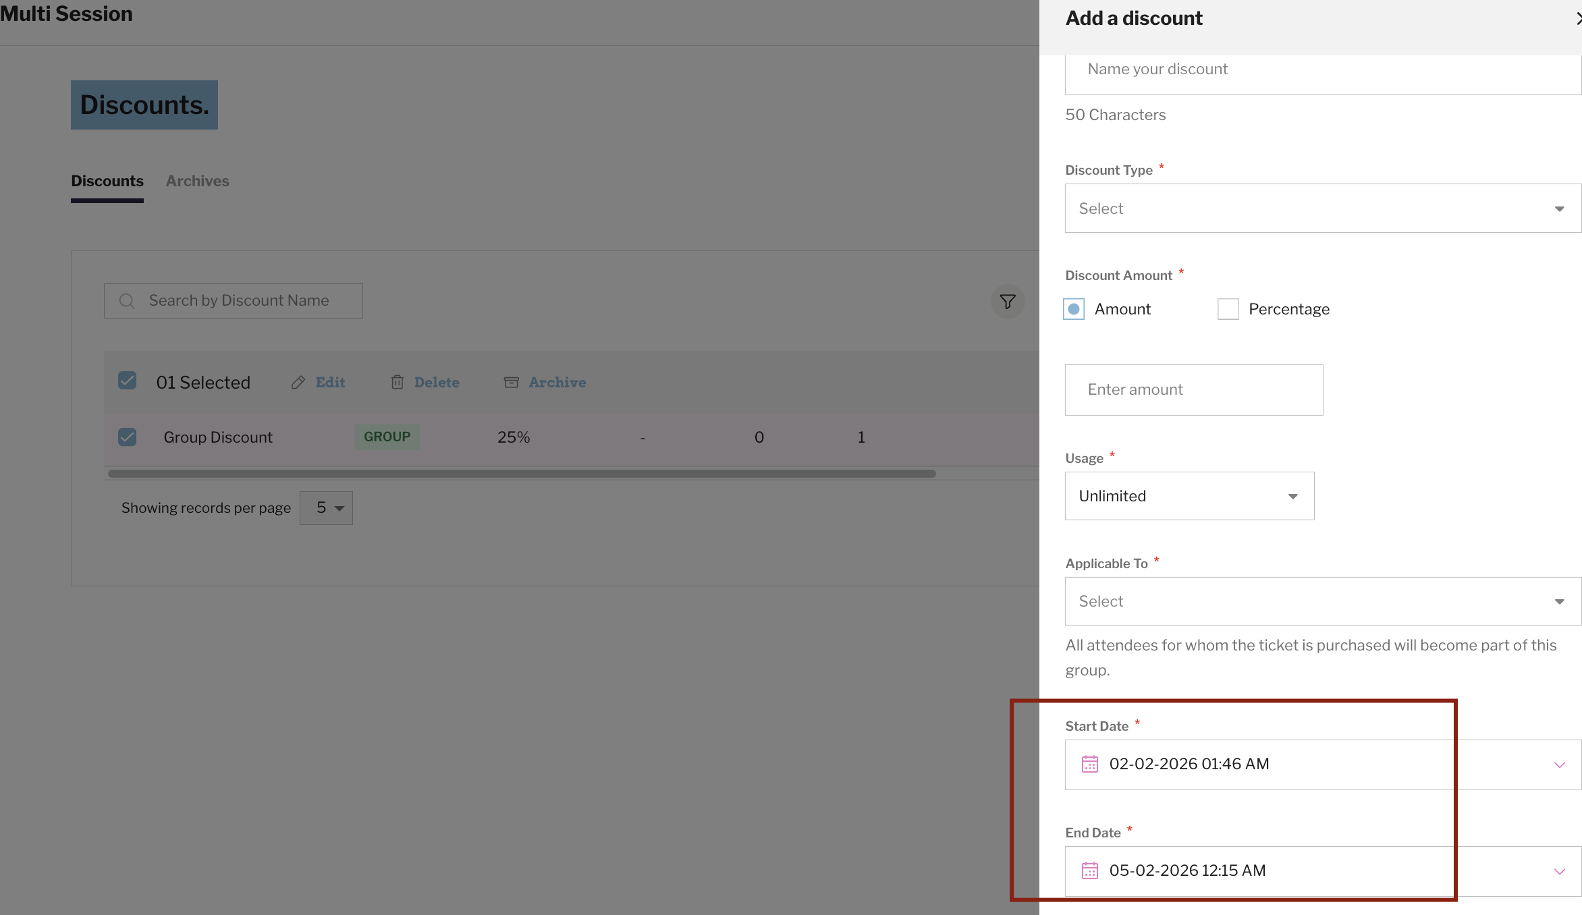Click the Add a discount heading
Image resolution: width=1582 pixels, height=915 pixels.
pos(1134,18)
